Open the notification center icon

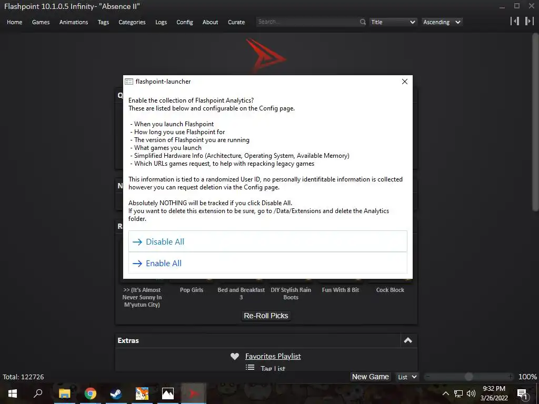pyautogui.click(x=523, y=393)
